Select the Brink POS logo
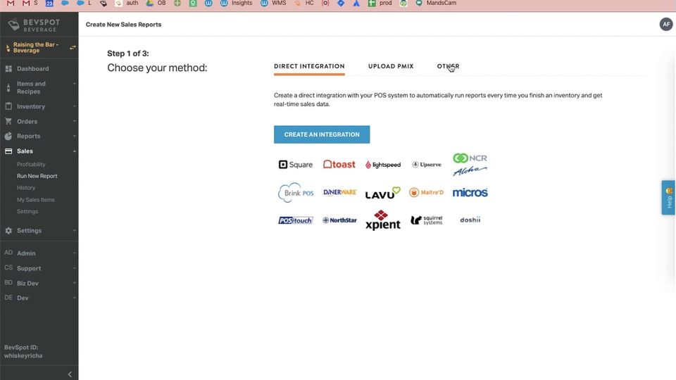Image resolution: width=676 pixels, height=380 pixels. (x=295, y=193)
